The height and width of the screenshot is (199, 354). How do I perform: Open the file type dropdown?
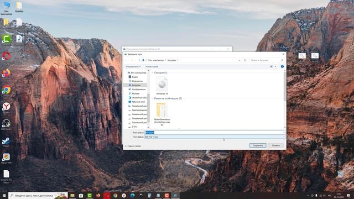[x=215, y=137]
